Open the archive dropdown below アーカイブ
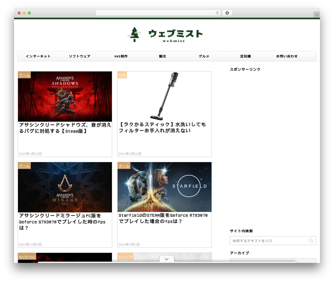The image size is (334, 283). coord(273,261)
